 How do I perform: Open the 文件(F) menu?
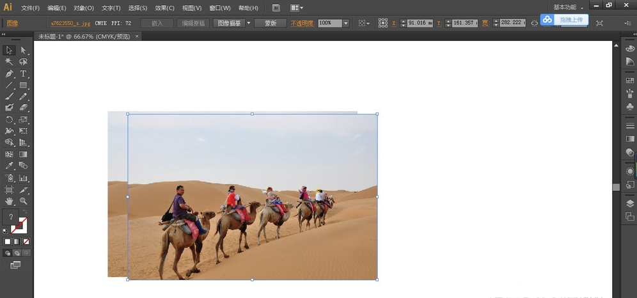click(30, 8)
